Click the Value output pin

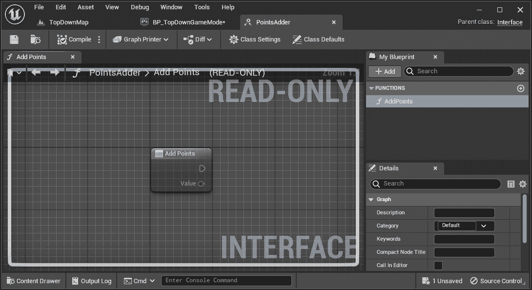click(201, 184)
